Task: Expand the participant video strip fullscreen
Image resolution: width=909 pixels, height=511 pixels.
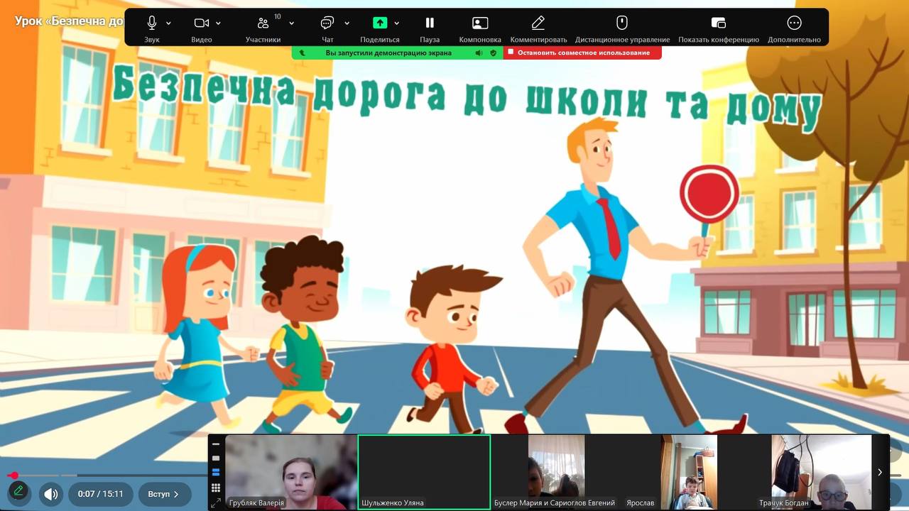Action: tap(216, 502)
